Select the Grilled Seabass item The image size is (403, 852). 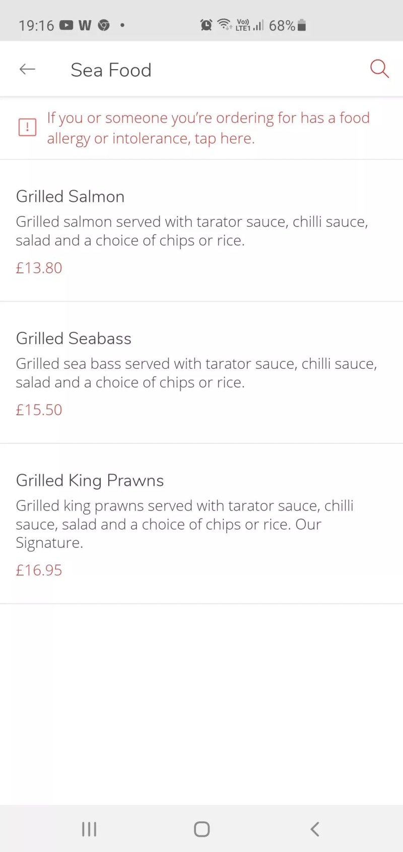point(201,373)
